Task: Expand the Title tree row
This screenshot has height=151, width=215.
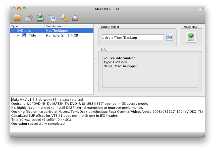Action: (18, 35)
